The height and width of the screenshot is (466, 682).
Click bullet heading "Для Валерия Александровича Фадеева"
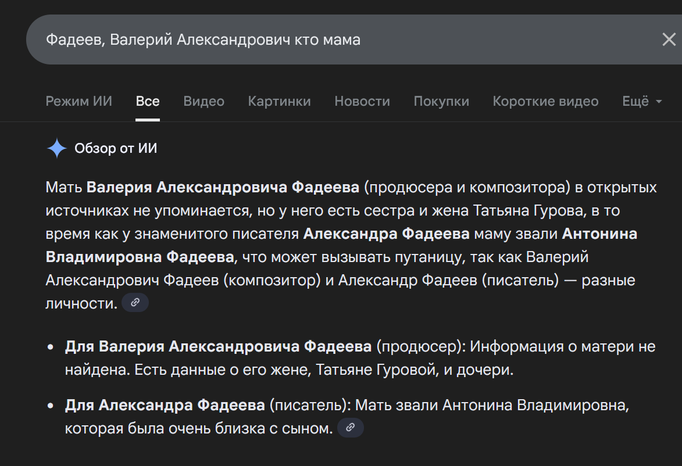click(218, 347)
